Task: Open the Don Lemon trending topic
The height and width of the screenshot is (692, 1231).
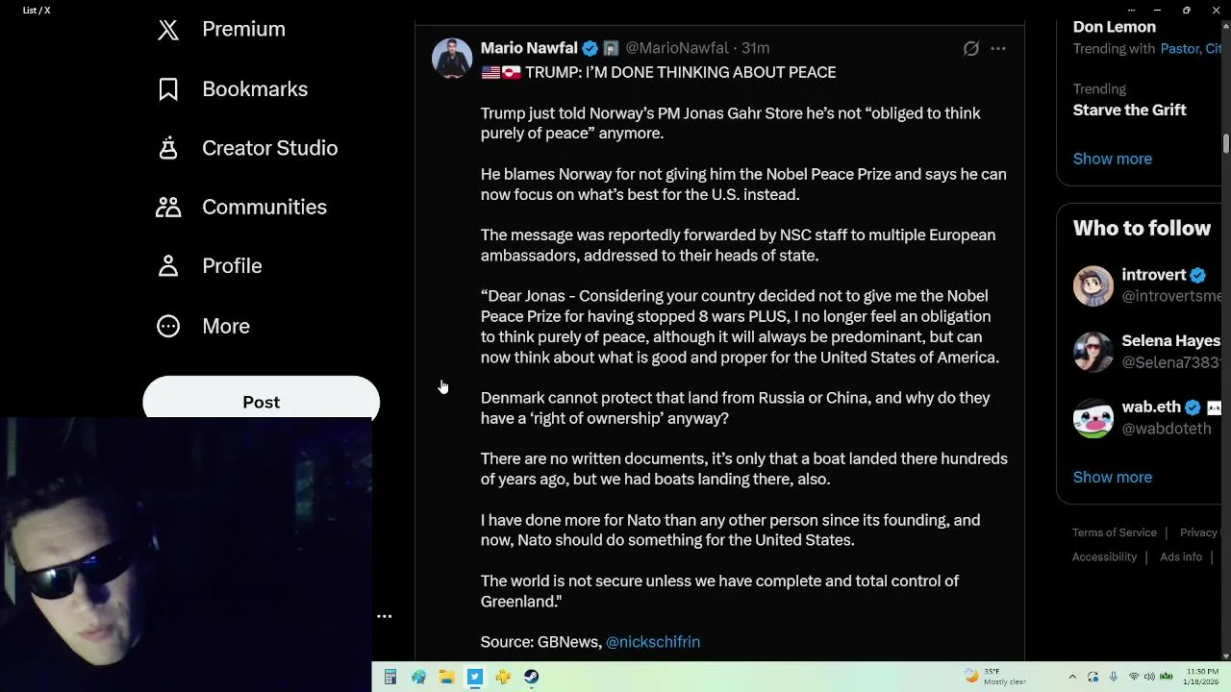Action: pyautogui.click(x=1115, y=27)
